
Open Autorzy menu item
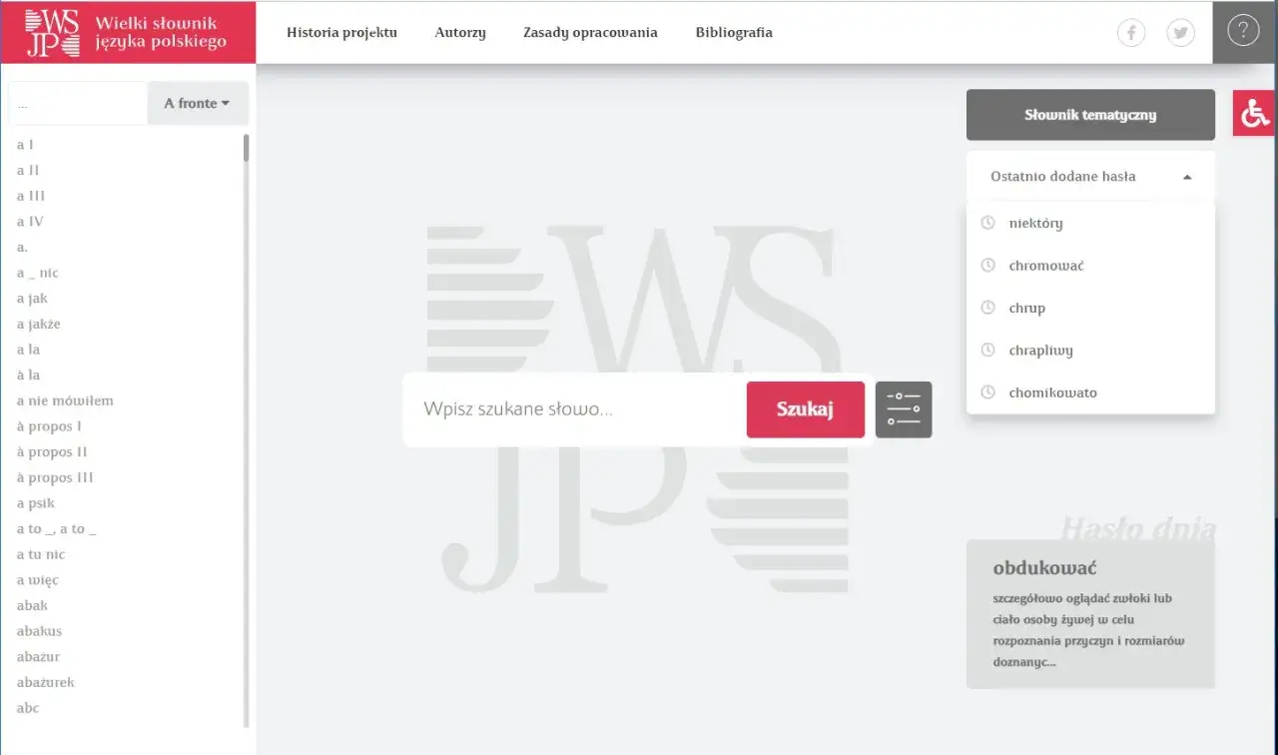pyautogui.click(x=460, y=32)
